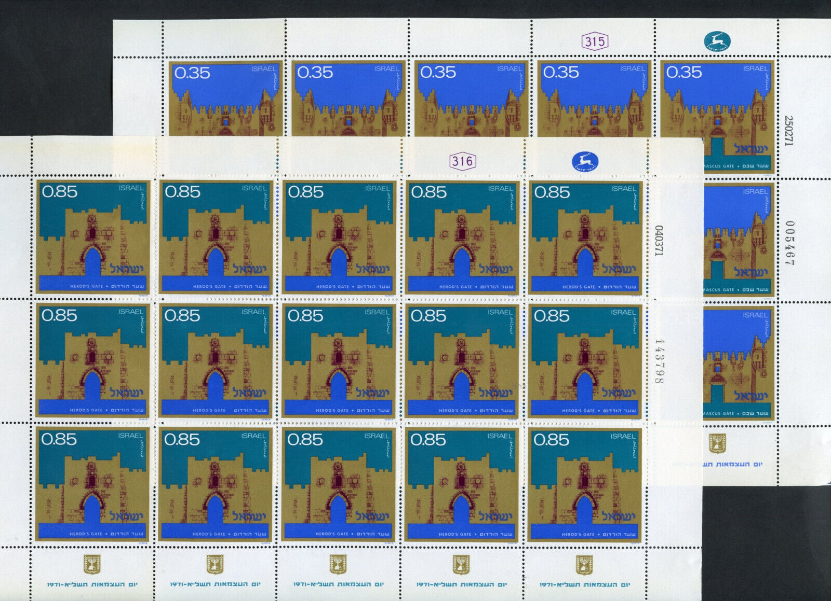Click the blue deer logo on 0.85 sheet

(585, 162)
